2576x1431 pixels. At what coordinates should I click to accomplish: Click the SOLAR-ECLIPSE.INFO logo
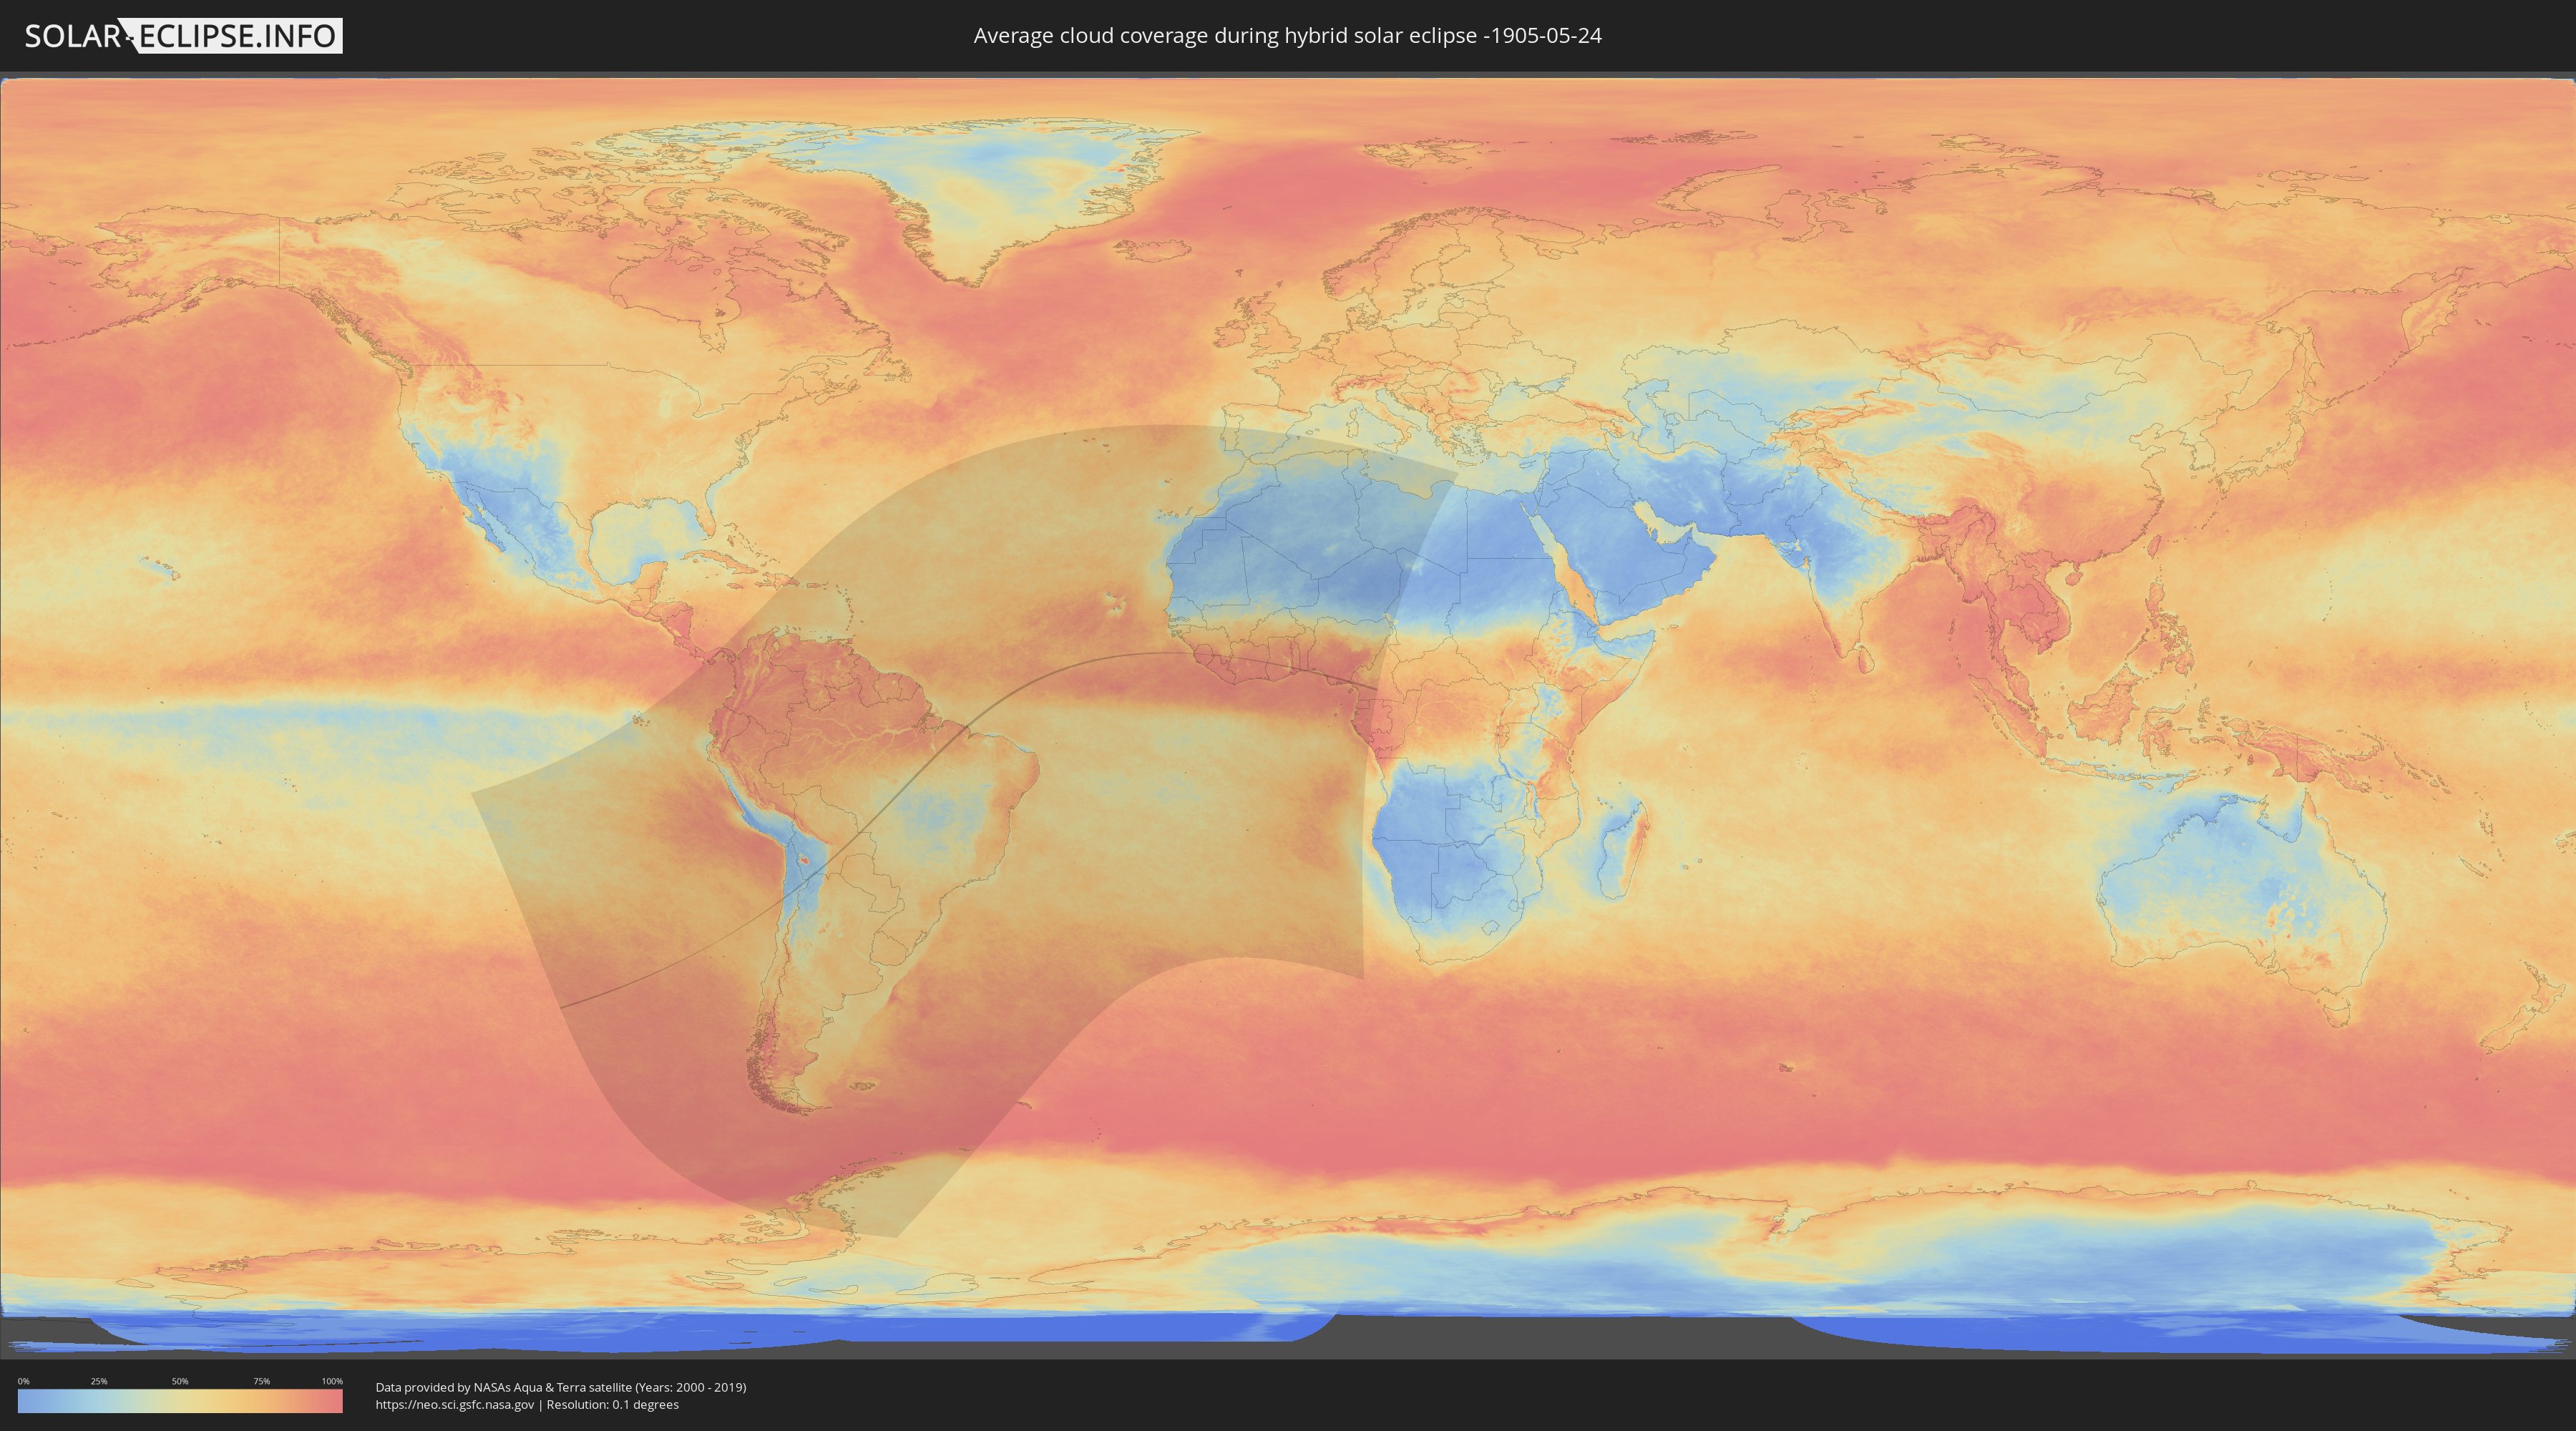point(183,36)
